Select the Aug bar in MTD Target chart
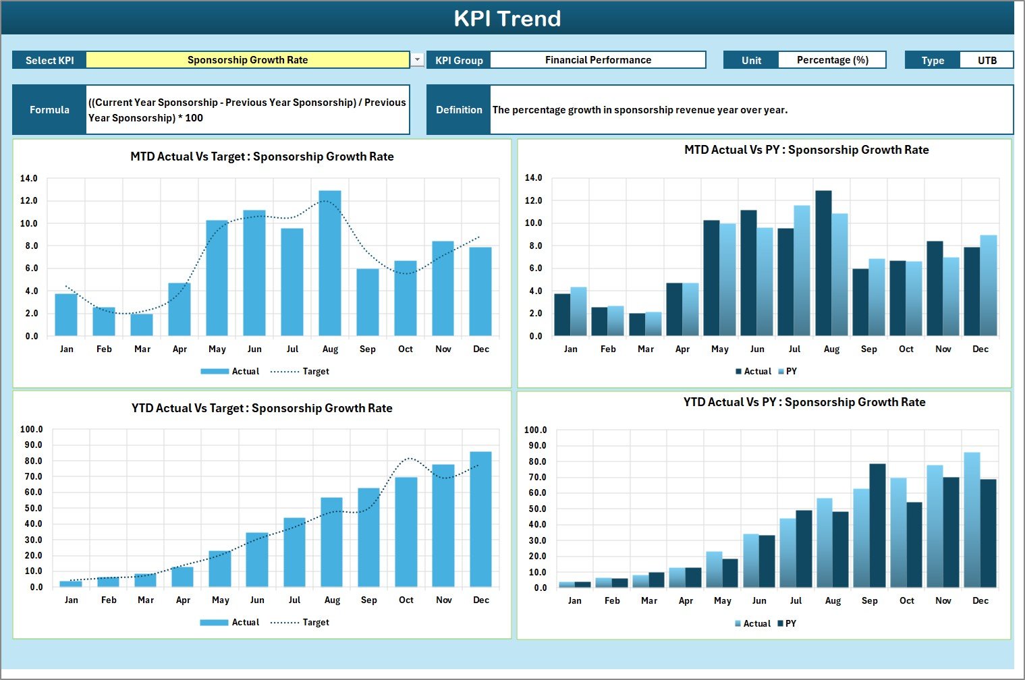 [330, 263]
